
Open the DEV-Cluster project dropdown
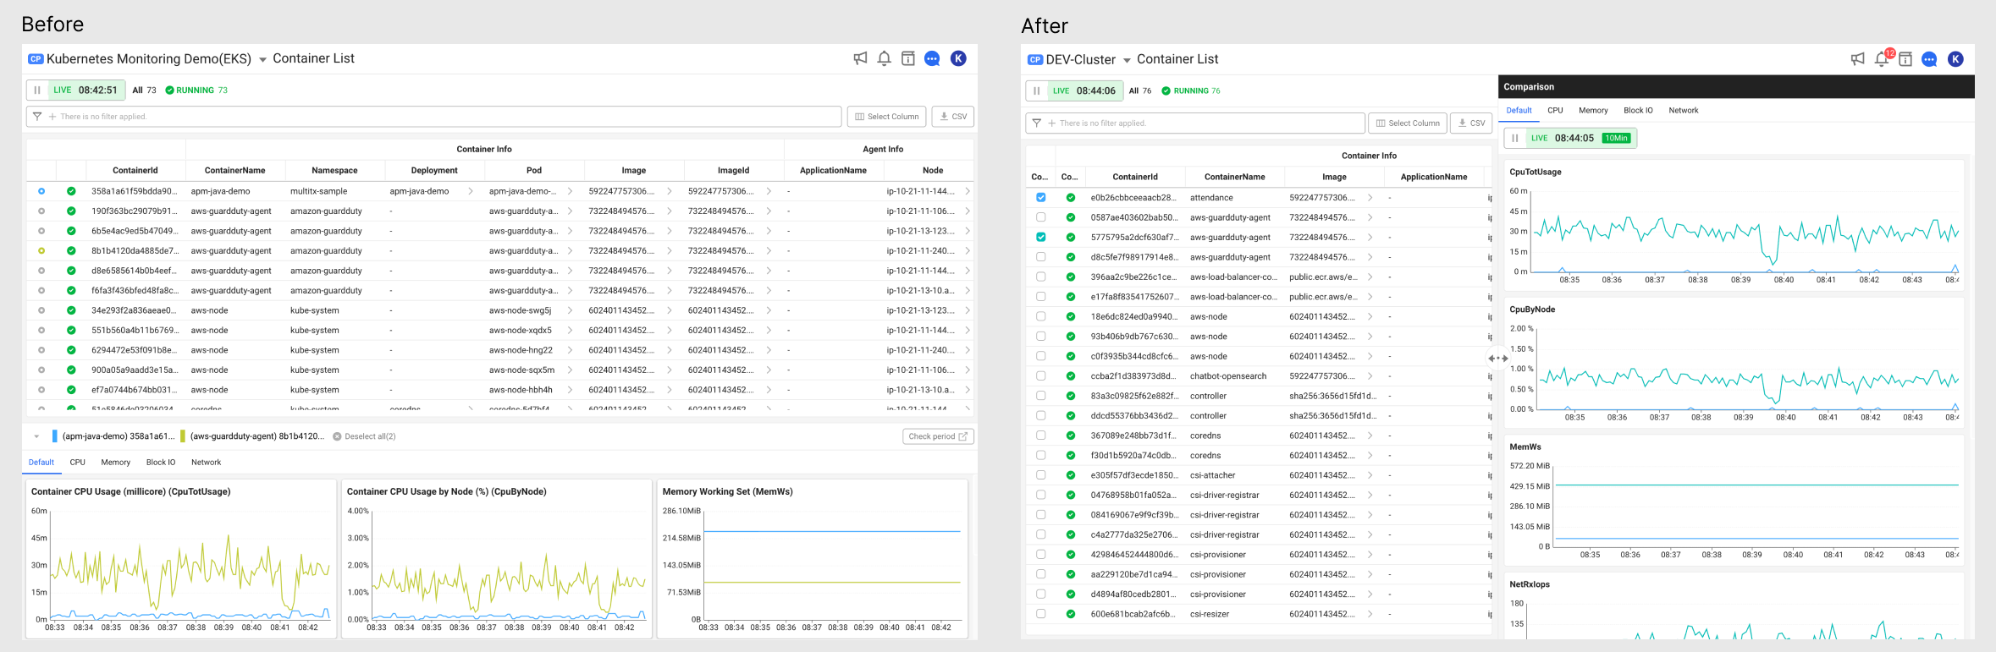click(x=1127, y=60)
